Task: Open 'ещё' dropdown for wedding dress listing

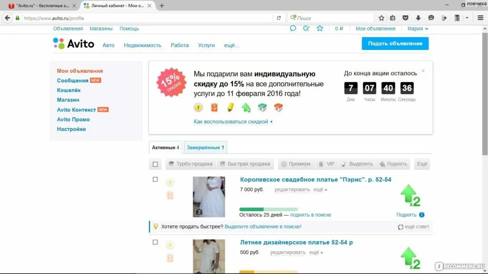Action: (x=320, y=189)
